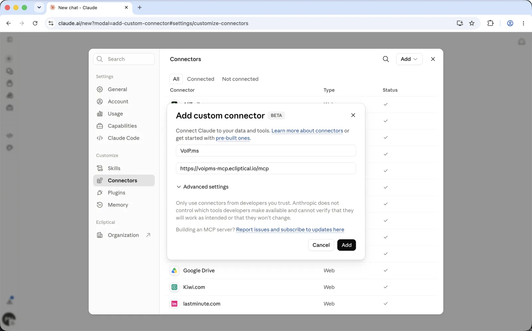Click the connector name field containing VoIP.ms
Screen dimensions: 532x331
[x=266, y=151]
